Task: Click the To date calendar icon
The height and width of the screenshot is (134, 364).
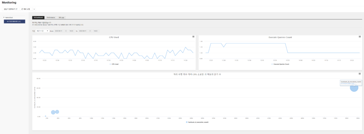Action: pyautogui.click(x=90, y=31)
